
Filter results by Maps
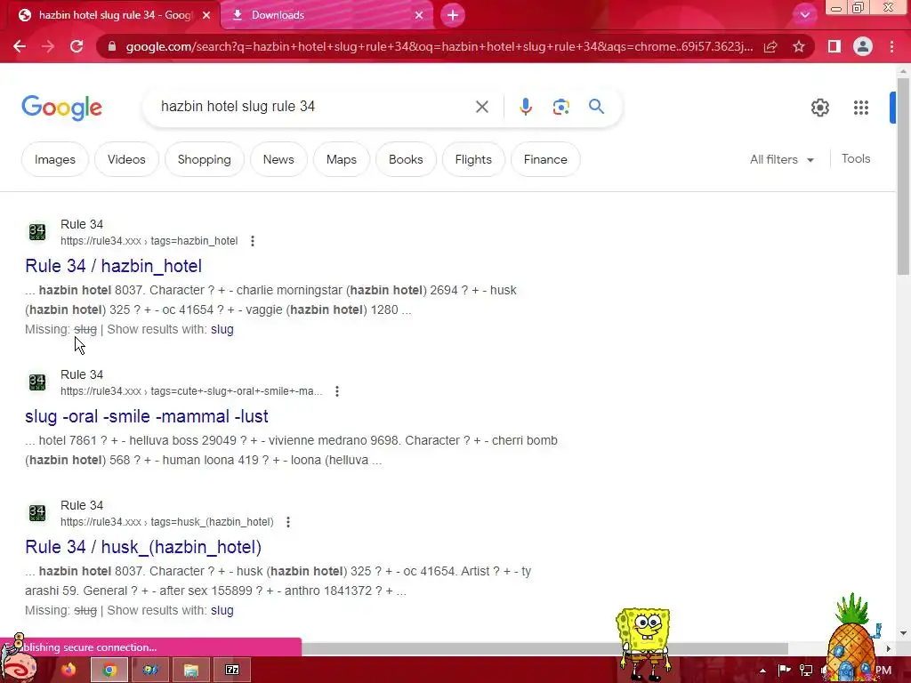[x=341, y=159]
